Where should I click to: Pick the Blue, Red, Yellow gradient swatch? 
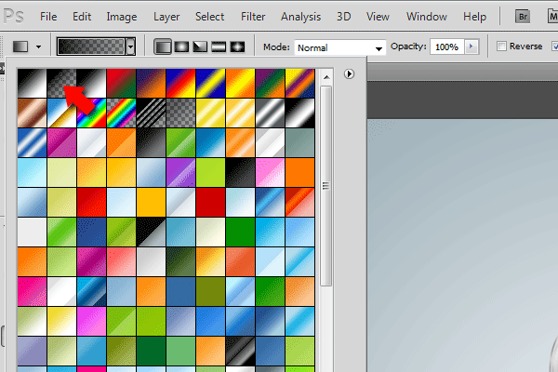(180, 83)
